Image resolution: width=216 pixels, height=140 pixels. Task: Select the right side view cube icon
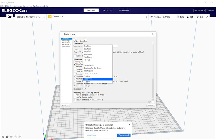19,137
